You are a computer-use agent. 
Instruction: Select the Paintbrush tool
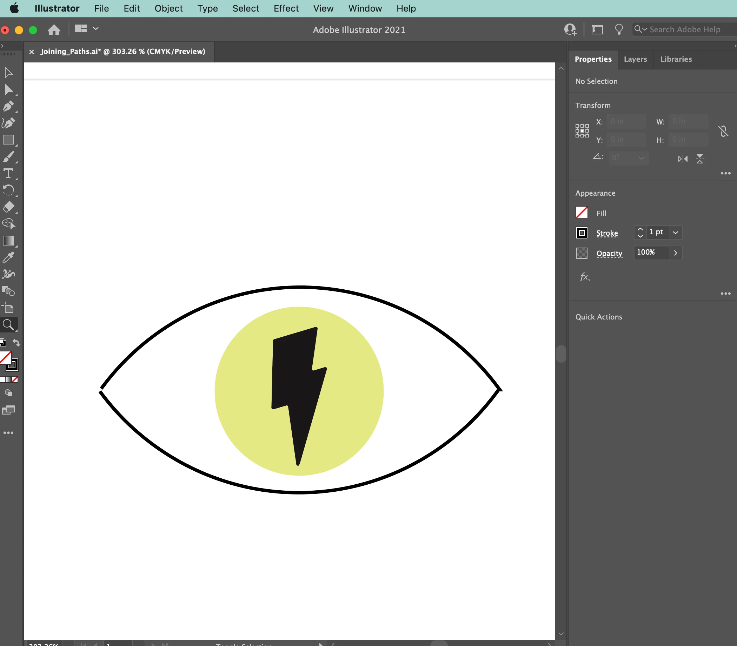click(9, 157)
